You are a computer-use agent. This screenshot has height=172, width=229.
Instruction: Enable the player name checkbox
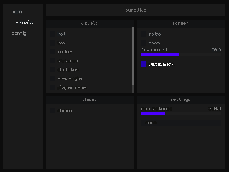coord(53,87)
